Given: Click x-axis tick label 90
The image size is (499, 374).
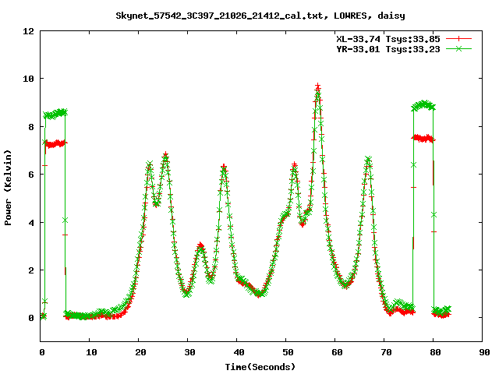Looking at the screenshot, I should click(484, 352).
